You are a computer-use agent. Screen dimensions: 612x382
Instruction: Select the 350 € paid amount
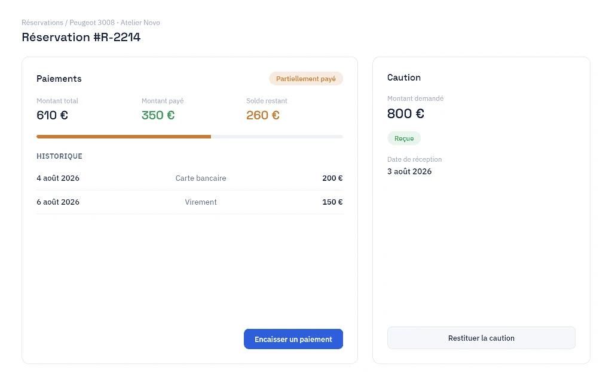click(158, 115)
